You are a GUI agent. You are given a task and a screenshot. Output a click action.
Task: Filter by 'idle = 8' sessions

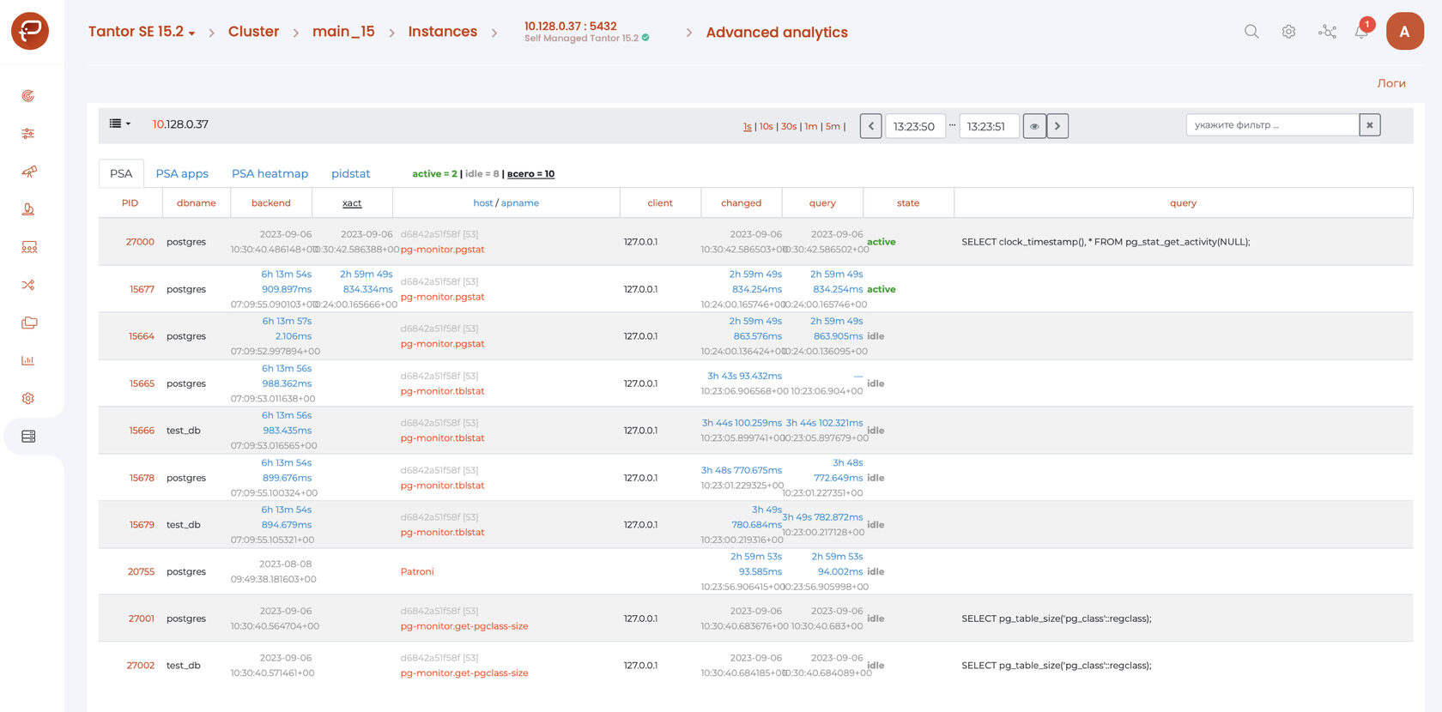click(x=482, y=174)
